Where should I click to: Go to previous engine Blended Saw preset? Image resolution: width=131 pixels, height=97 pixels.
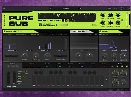click(x=51, y=34)
